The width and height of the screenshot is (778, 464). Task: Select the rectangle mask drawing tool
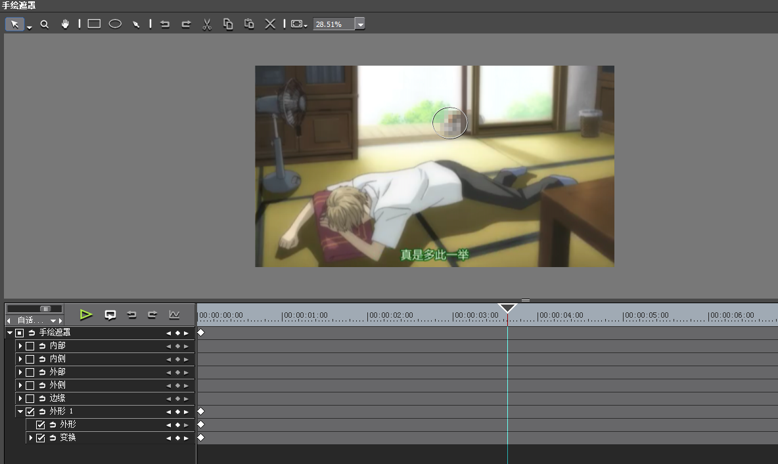(94, 24)
